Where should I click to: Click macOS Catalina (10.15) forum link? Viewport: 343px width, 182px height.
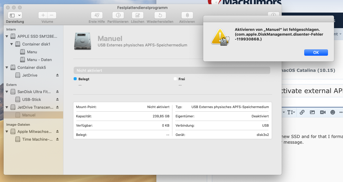pos(308,70)
